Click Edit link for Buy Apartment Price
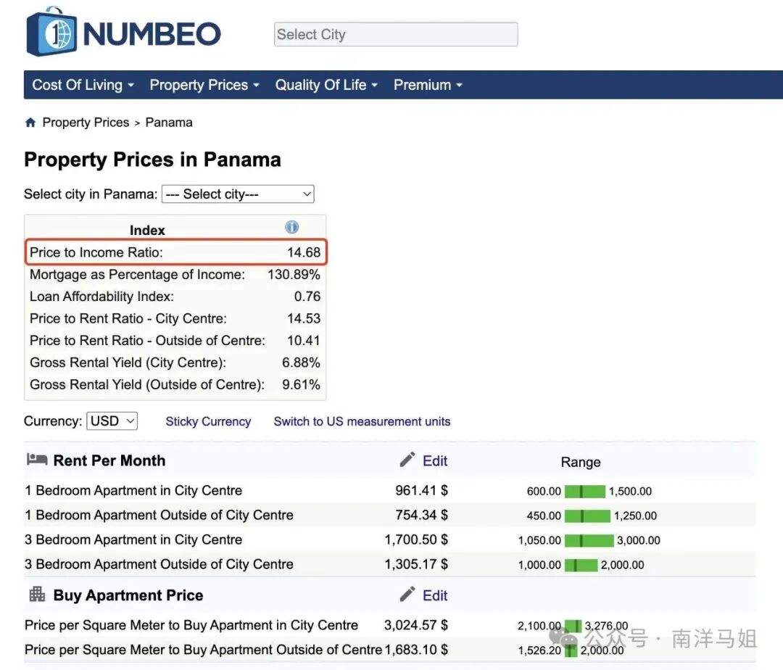This screenshot has width=783, height=670. [435, 595]
